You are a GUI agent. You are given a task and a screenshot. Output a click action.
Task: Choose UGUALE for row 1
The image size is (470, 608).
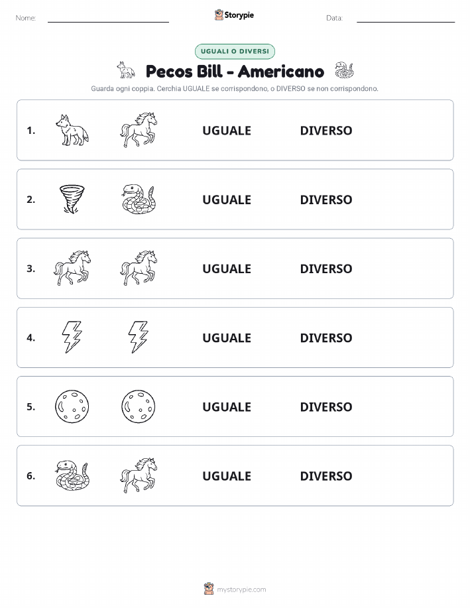[227, 131]
